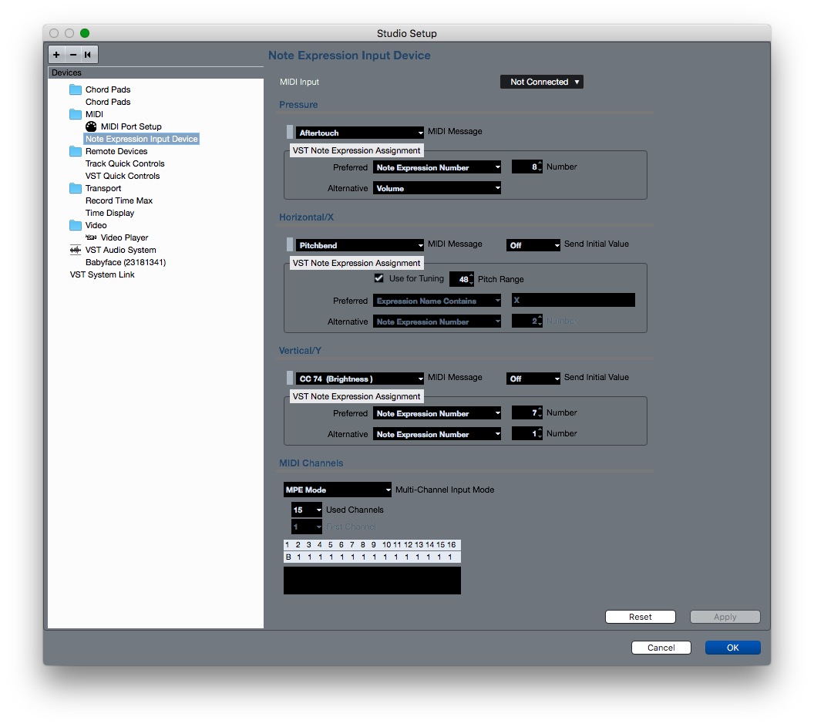814x727 pixels.
Task: Adjust the Pitch Range stepper showing 48
Action: (462, 279)
